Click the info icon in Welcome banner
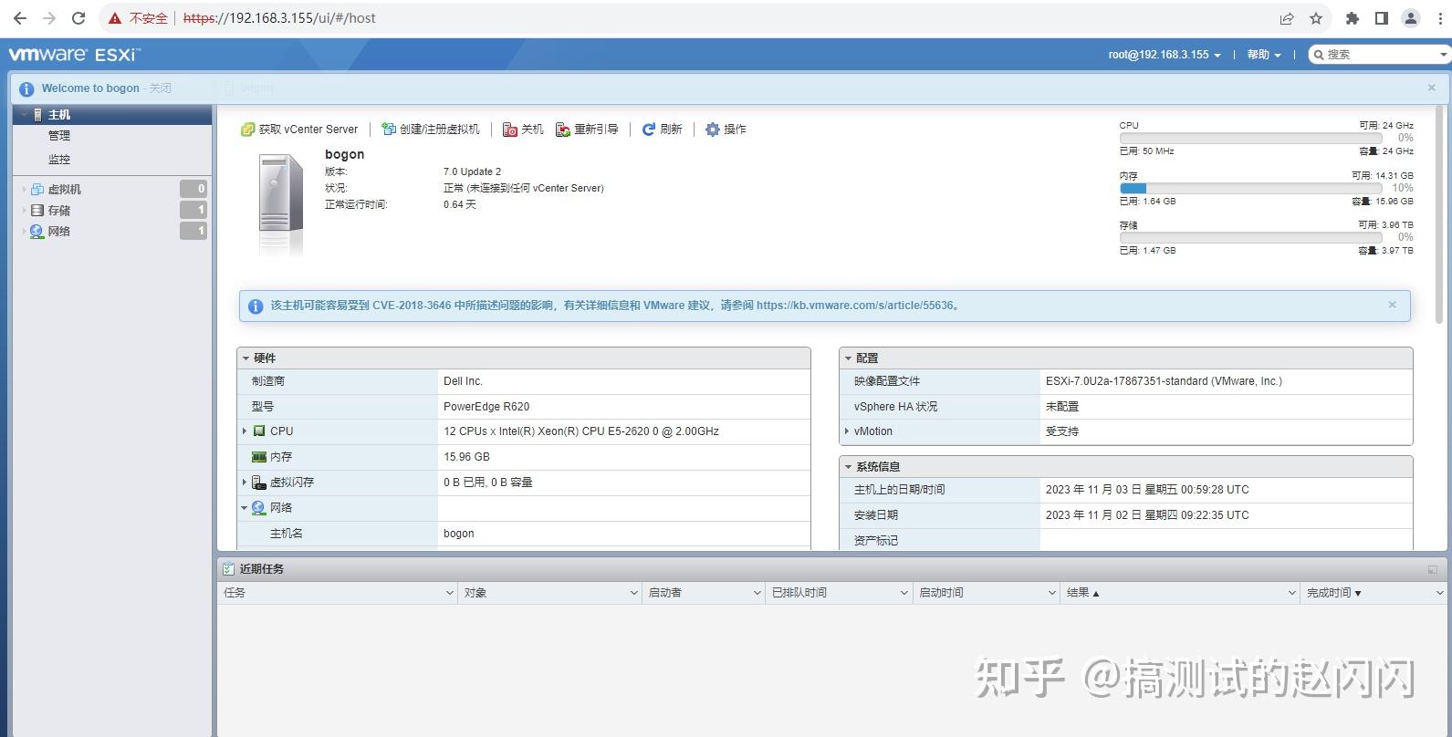This screenshot has width=1452, height=737. point(26,88)
